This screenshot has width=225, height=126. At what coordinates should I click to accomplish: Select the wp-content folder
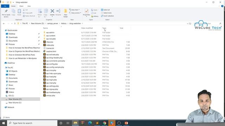click(51, 36)
